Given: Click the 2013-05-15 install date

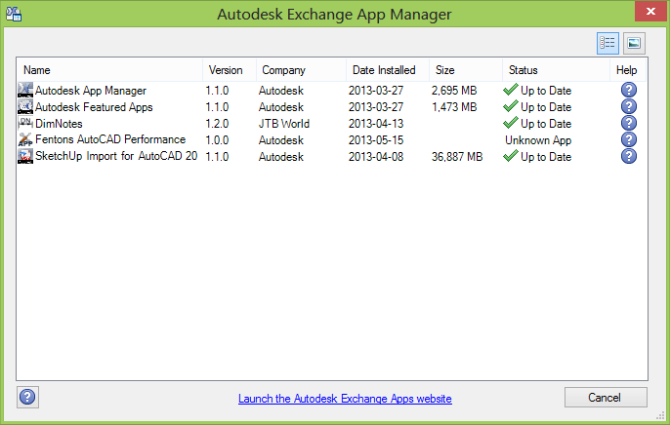Looking at the screenshot, I should click(x=376, y=140).
